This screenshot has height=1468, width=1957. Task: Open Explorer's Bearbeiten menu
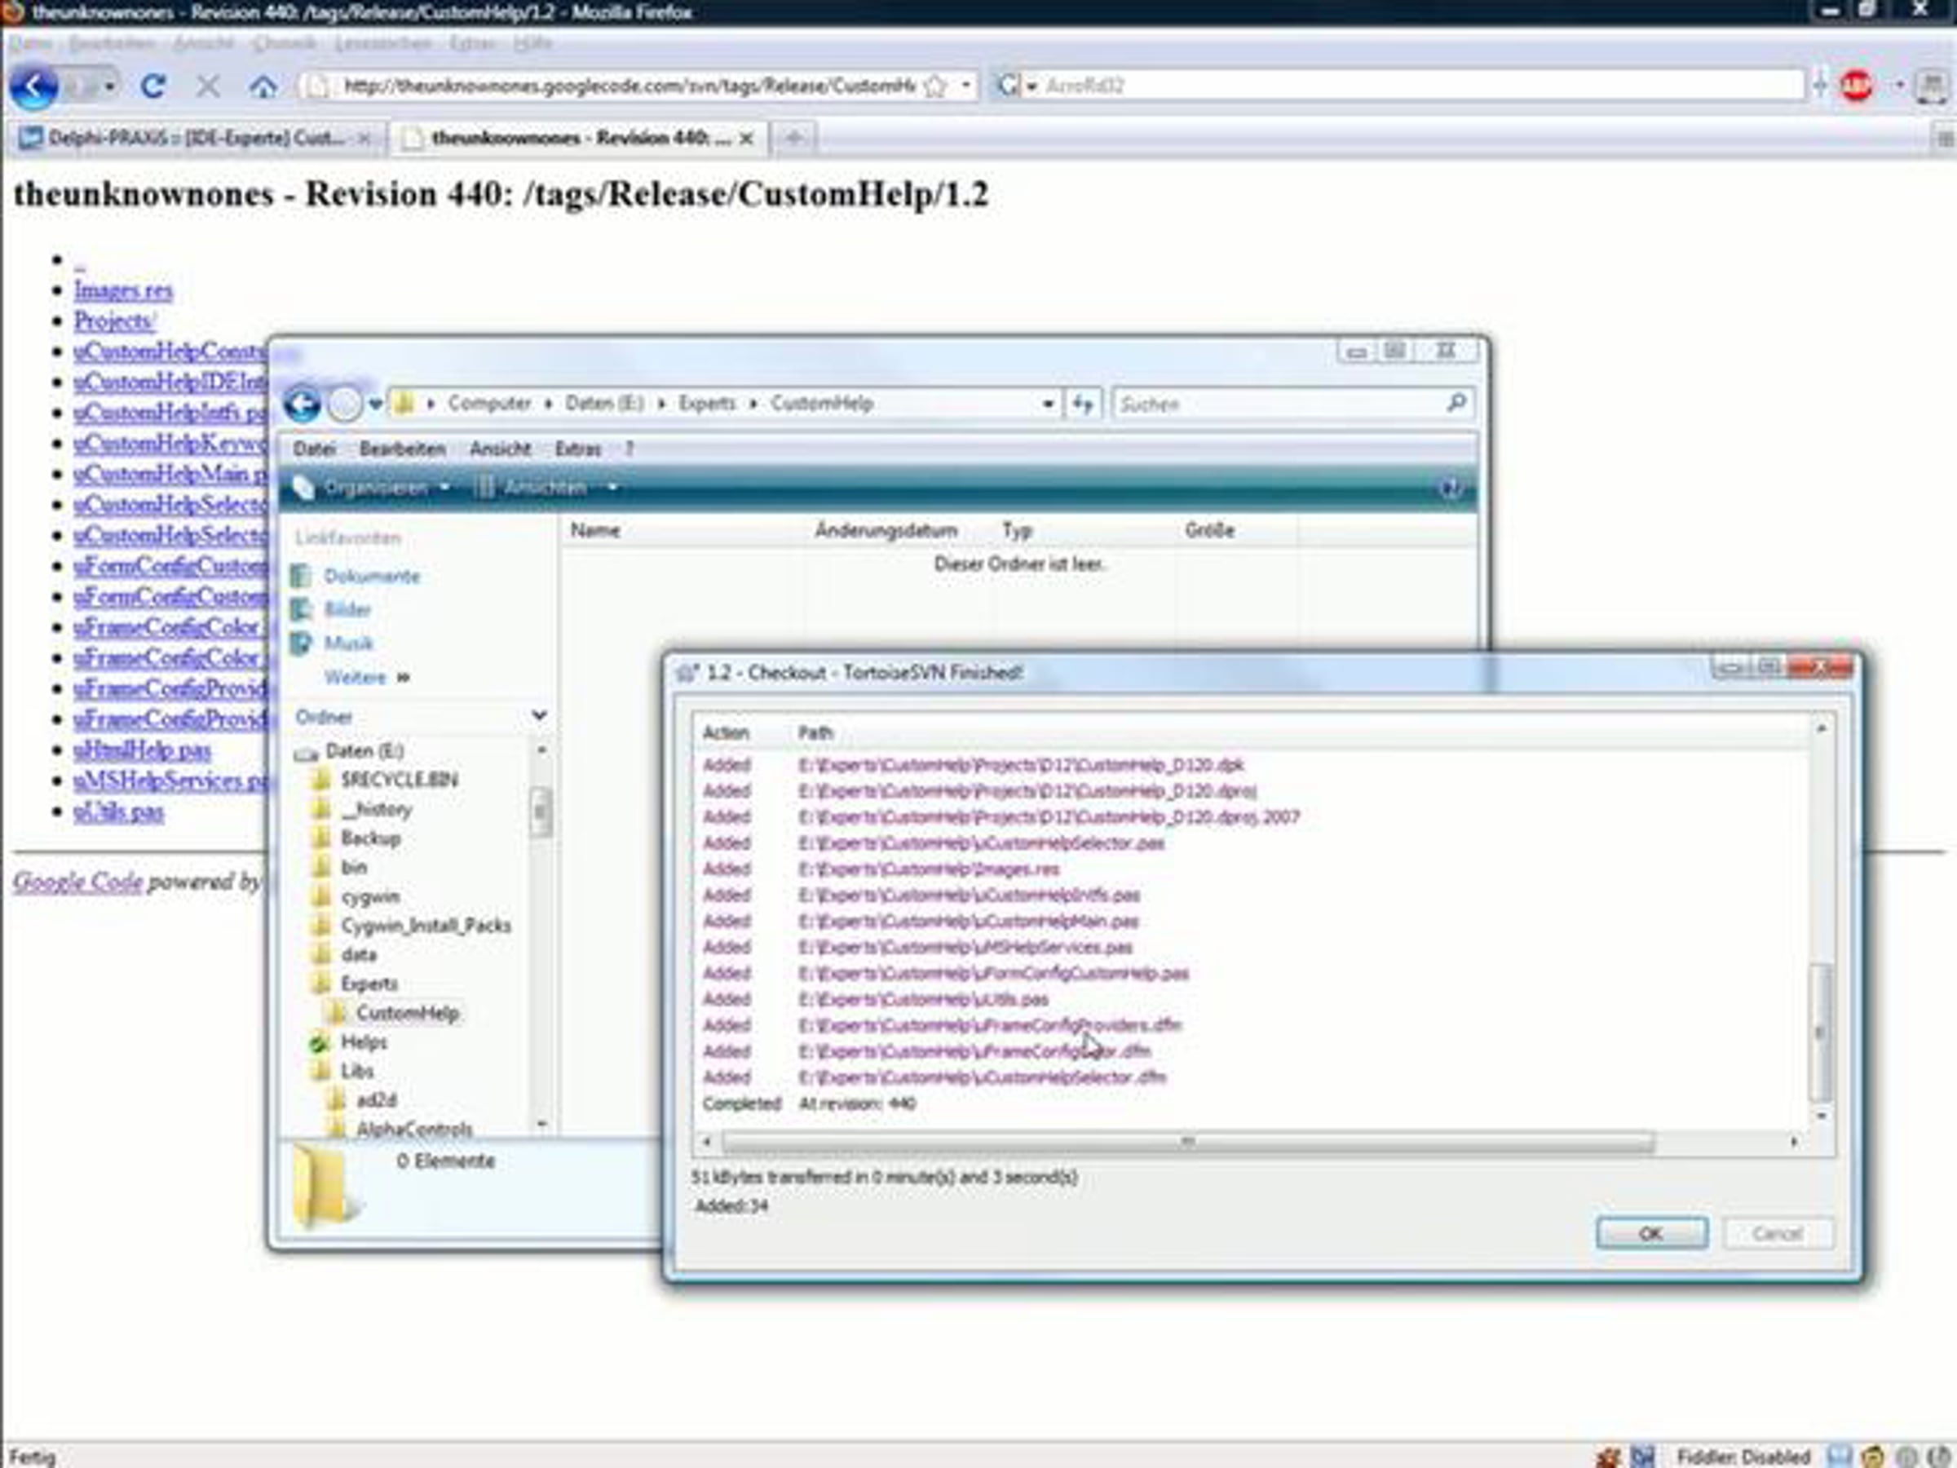tap(403, 449)
